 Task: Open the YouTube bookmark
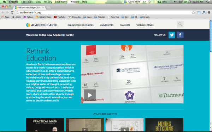tap(60, 17)
